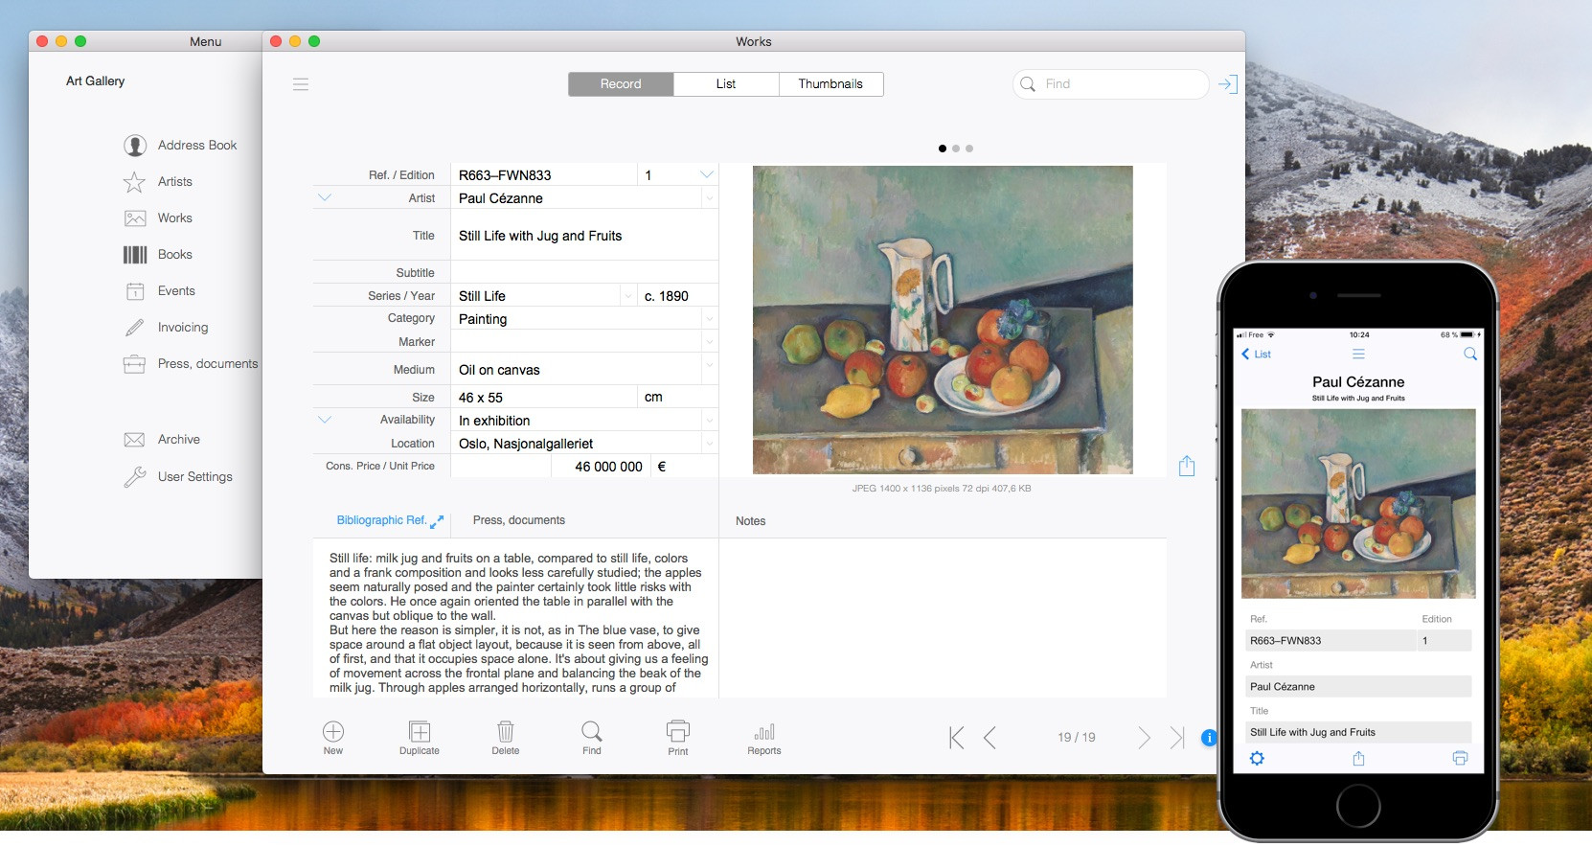
Task: Open Events calendar section
Action: click(x=159, y=290)
